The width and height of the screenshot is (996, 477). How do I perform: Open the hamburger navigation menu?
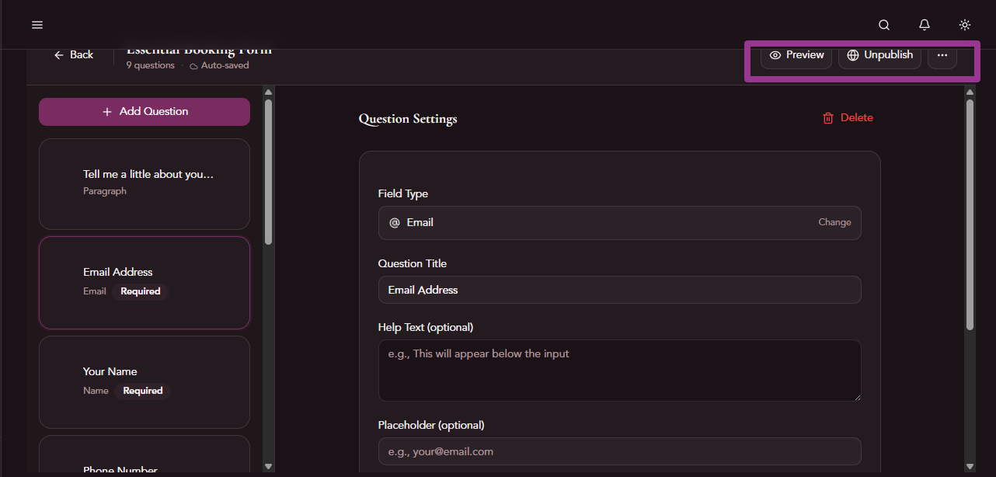pyautogui.click(x=37, y=24)
